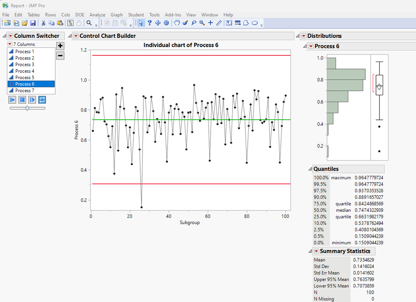
Task: Select the Brush tool in toolbar
Action: 185,23
